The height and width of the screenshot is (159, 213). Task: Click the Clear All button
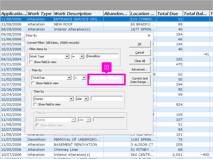140,61
